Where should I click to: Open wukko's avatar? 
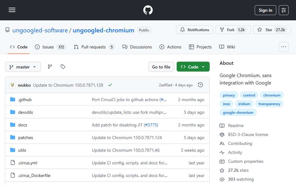point(12,85)
